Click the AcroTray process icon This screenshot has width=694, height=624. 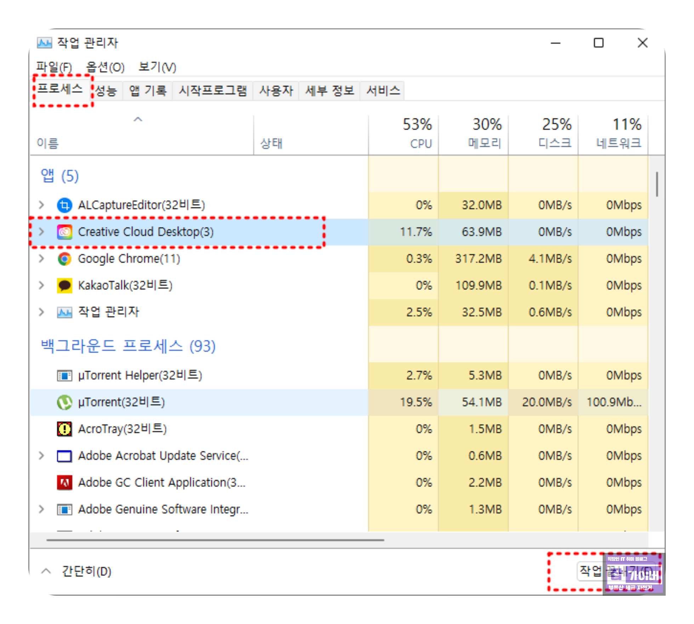[x=64, y=429]
